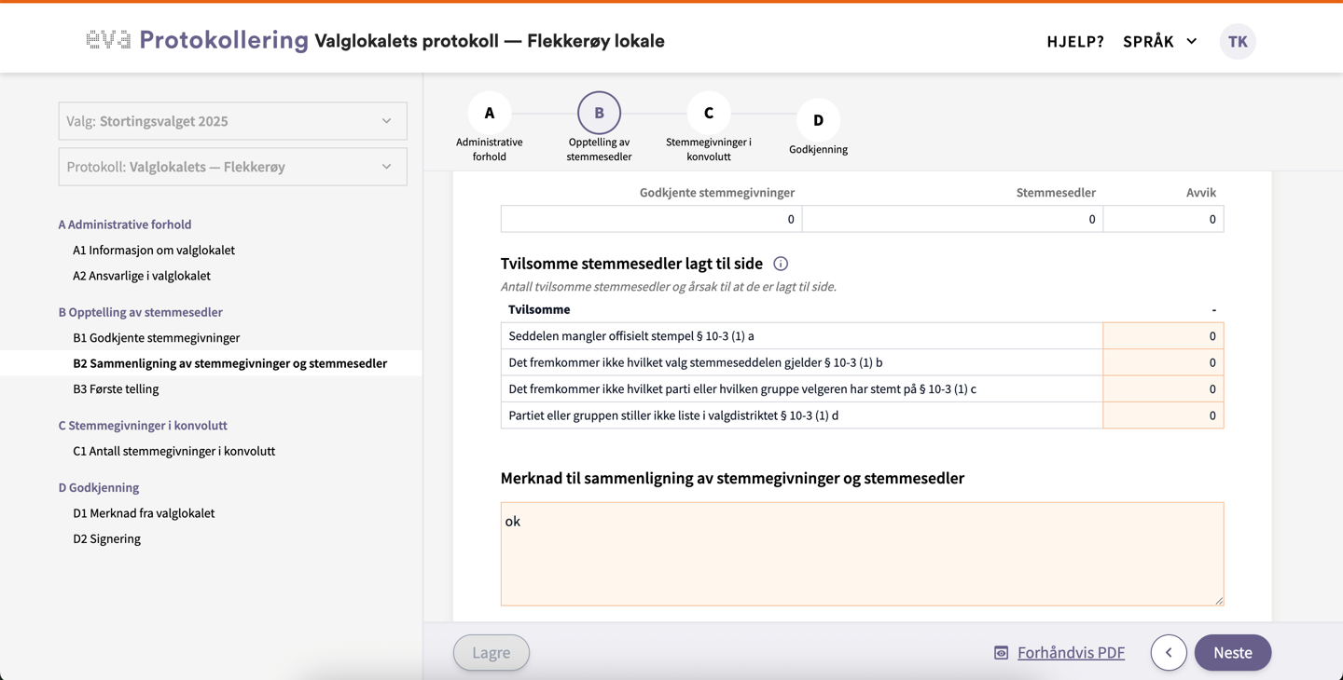The image size is (1343, 680).
Task: Click the HJELP? menu item
Action: click(1074, 41)
